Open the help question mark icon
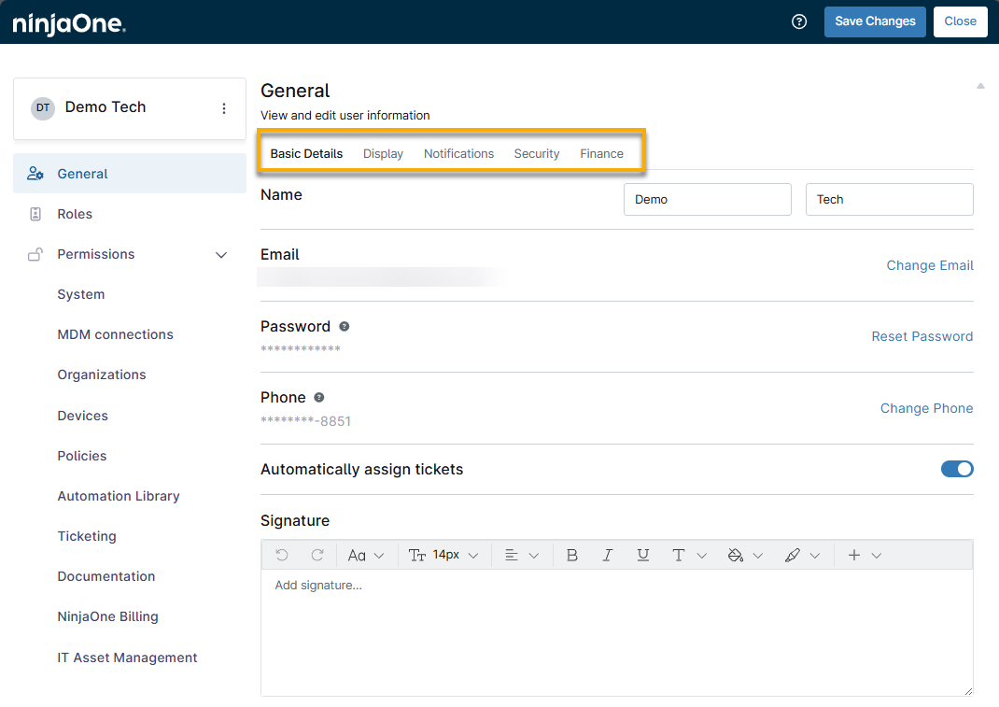999x707 pixels. point(799,21)
